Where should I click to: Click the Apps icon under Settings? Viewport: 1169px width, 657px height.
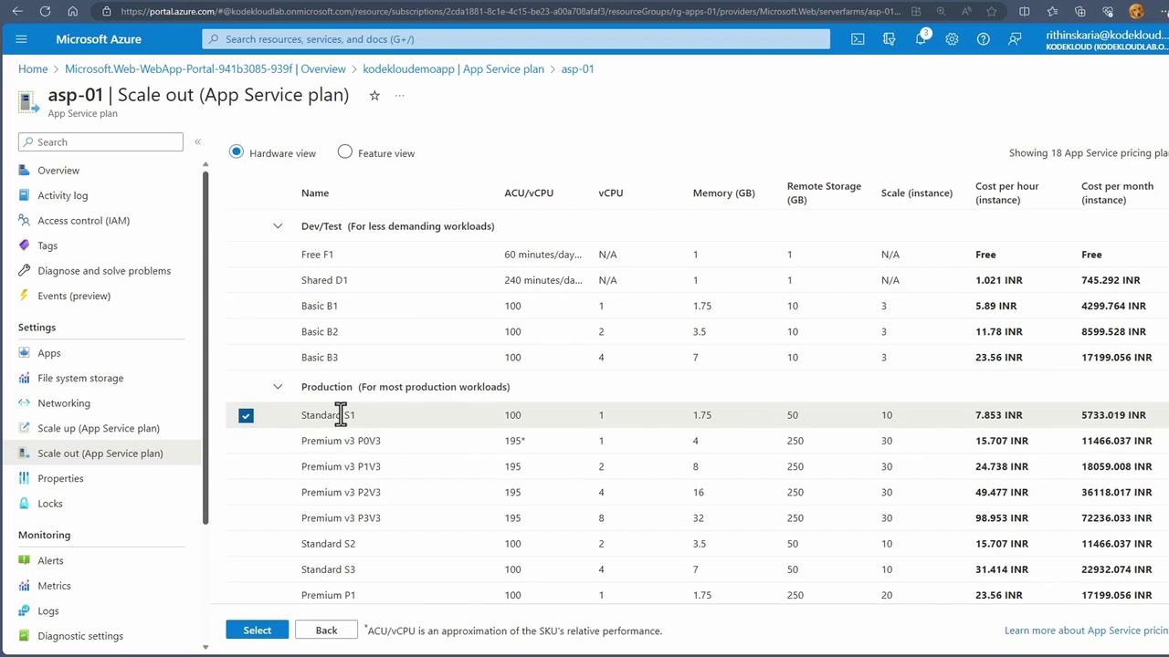click(x=25, y=353)
